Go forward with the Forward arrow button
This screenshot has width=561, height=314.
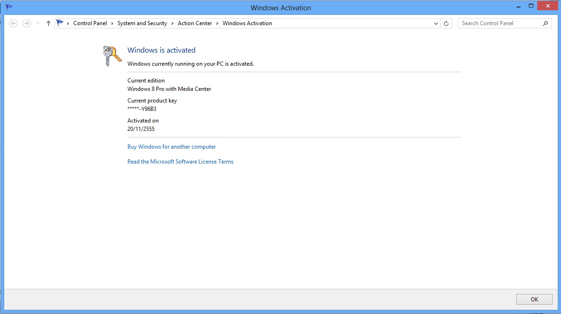tap(27, 23)
